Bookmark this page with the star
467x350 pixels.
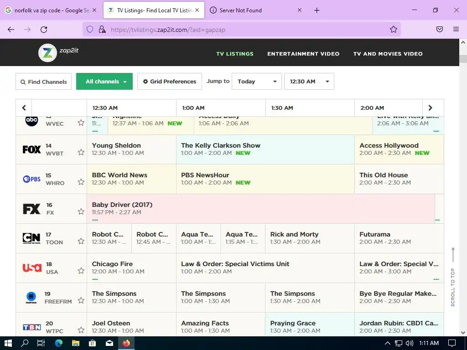coord(394,29)
